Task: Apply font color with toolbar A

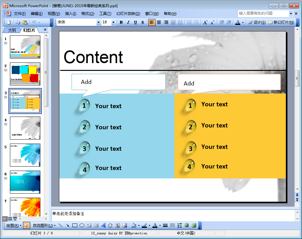Action: (238, 22)
